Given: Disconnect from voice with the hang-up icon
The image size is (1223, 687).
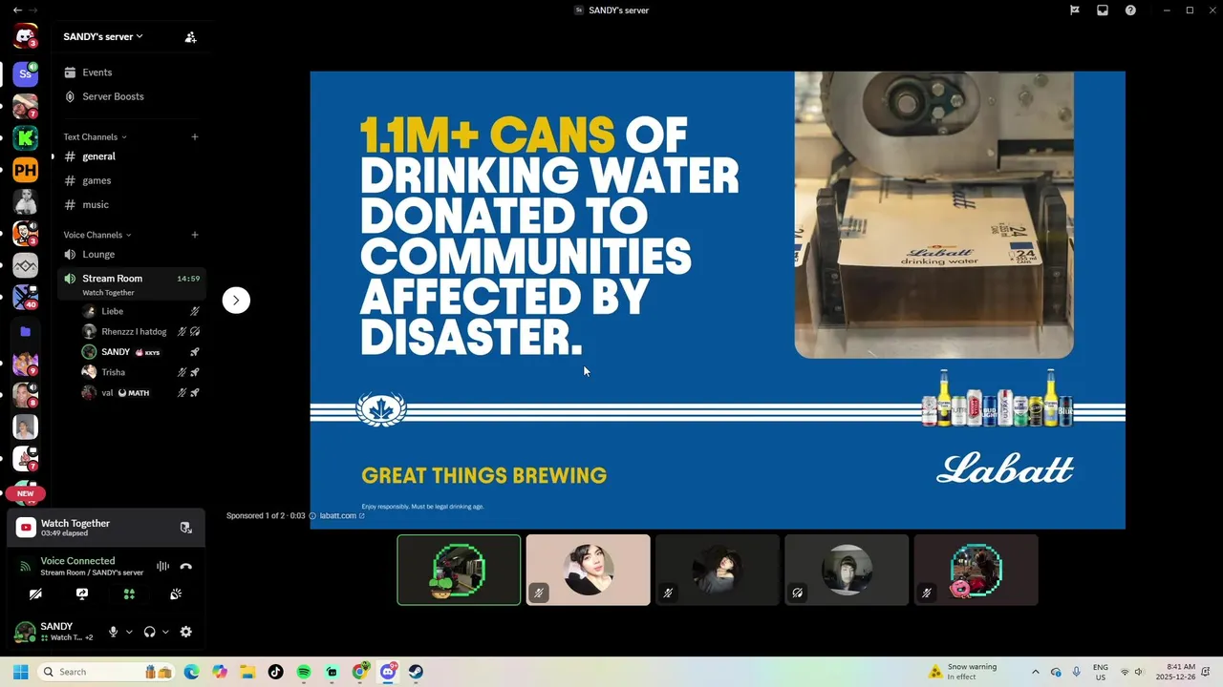Looking at the screenshot, I should (x=186, y=566).
